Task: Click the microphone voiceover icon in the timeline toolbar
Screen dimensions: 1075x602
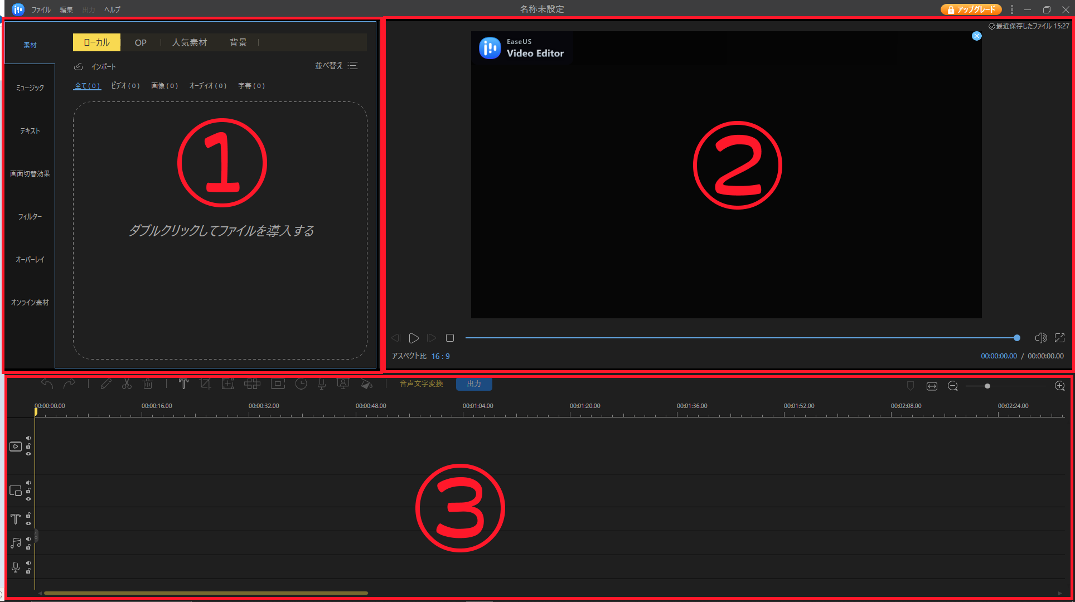Action: click(x=322, y=384)
